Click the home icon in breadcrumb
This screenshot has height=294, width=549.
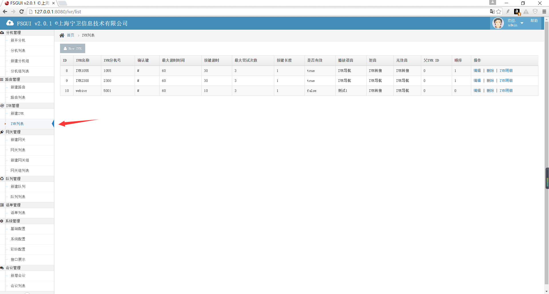62,35
